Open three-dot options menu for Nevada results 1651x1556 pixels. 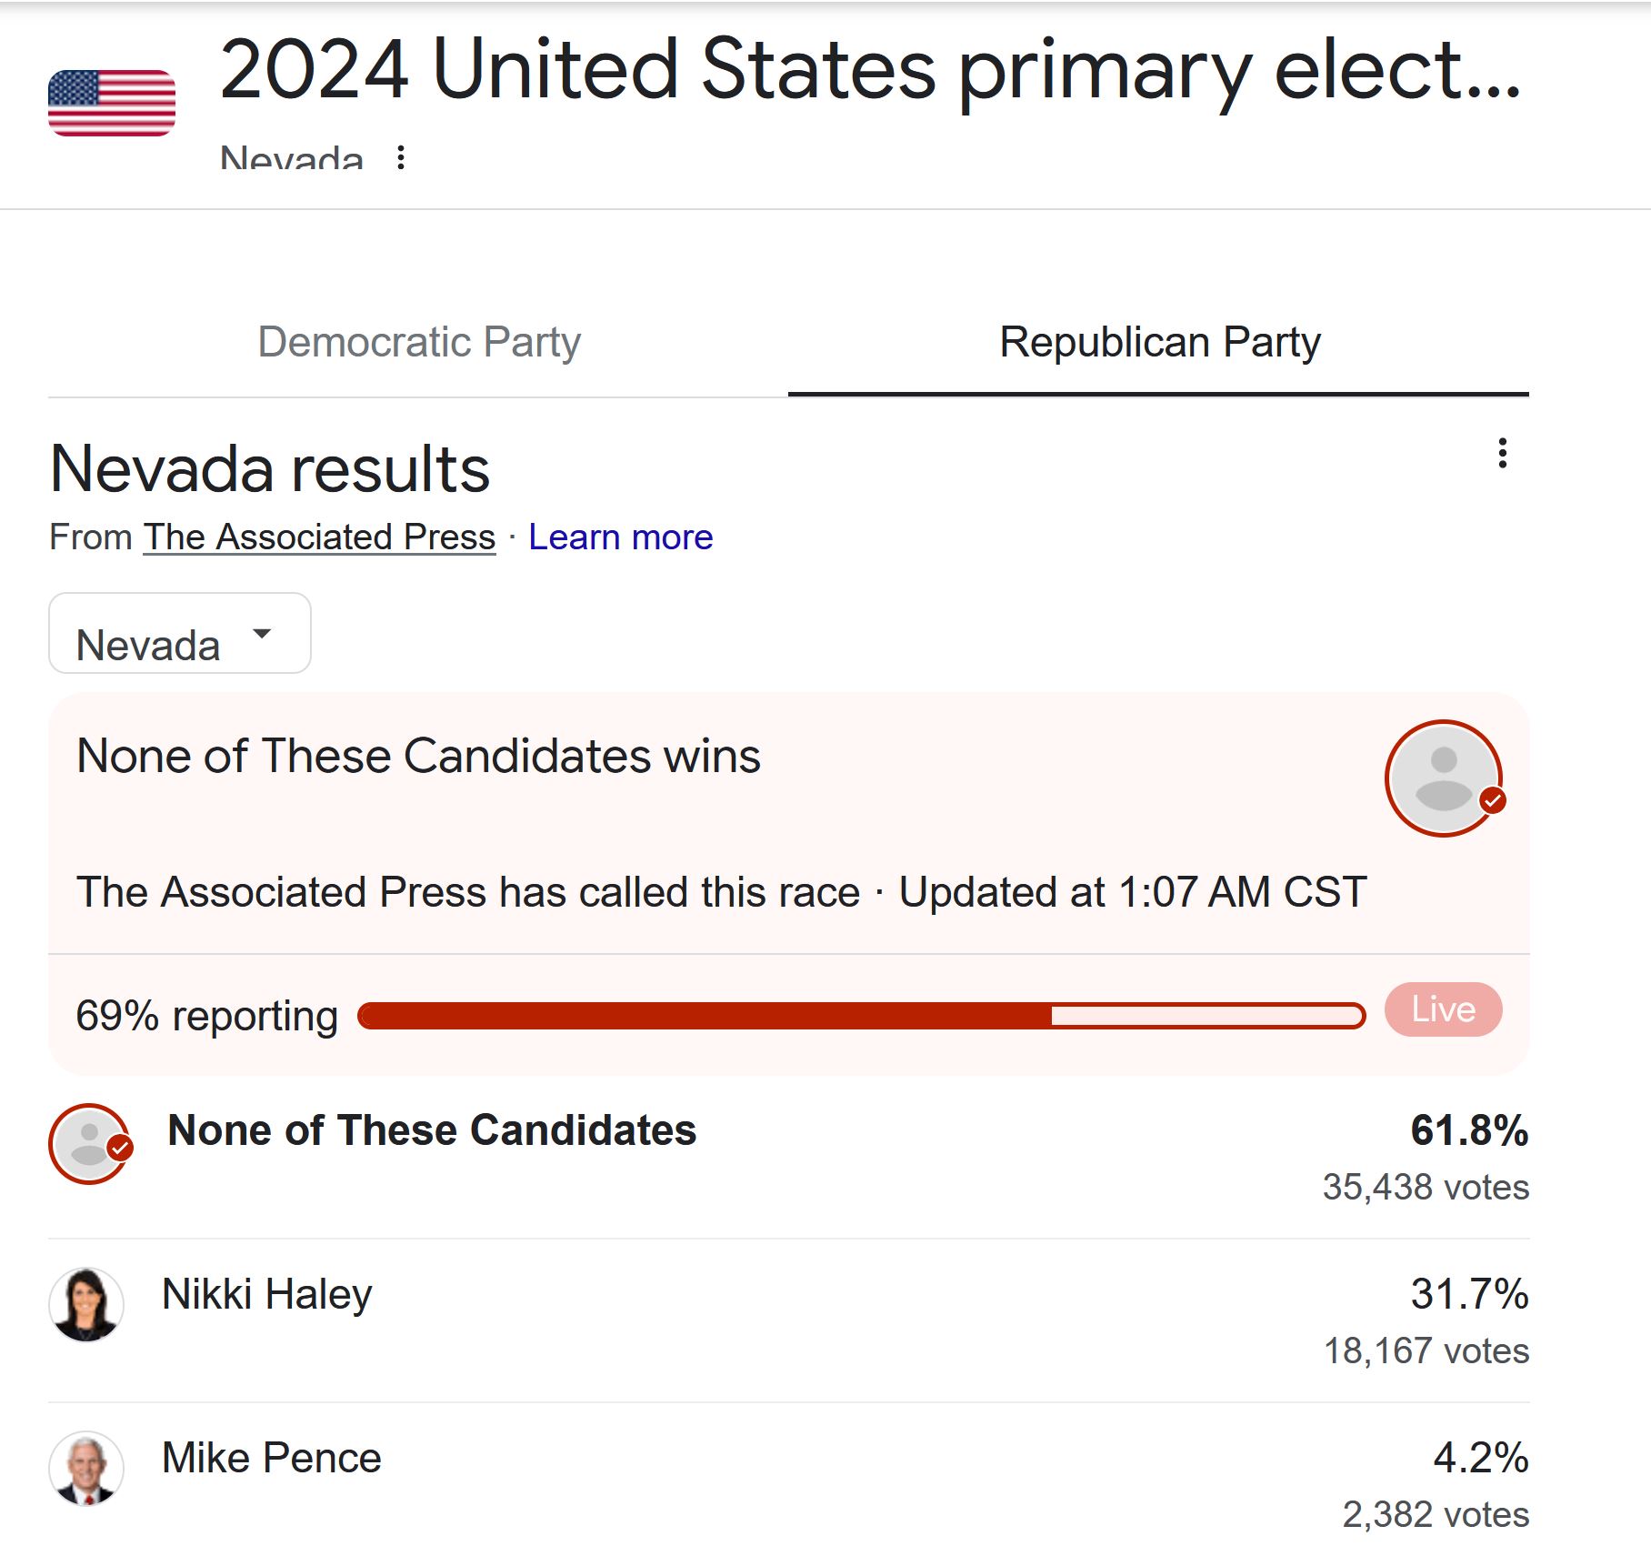point(1502,453)
